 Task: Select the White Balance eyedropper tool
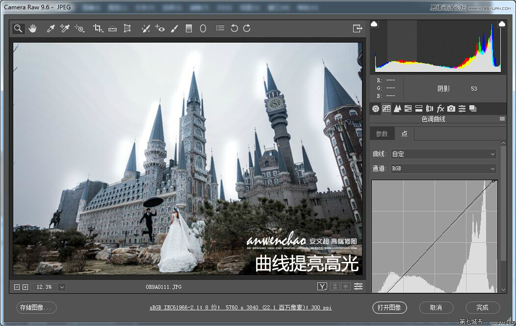[x=51, y=28]
